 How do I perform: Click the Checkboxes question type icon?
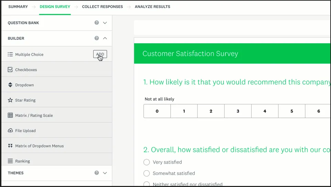(10, 70)
